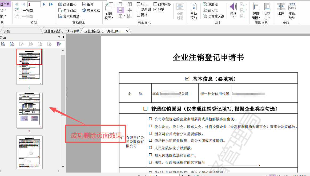This screenshot has width=310, height=176.
Task: Select continuous page layout icon
Action: pos(120,10)
